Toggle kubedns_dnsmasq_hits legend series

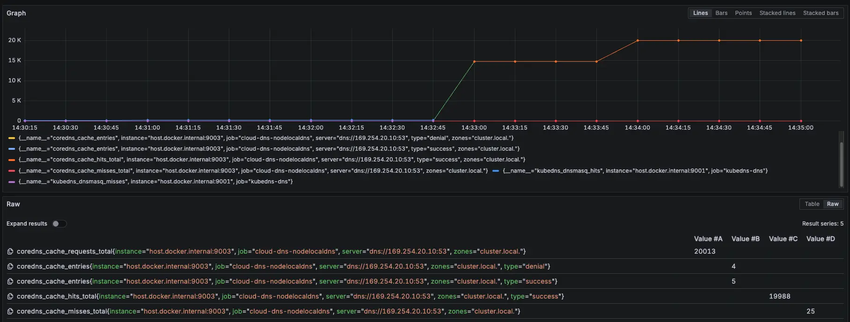point(635,171)
